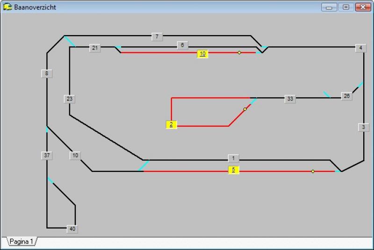Select block label 6

[182, 45]
